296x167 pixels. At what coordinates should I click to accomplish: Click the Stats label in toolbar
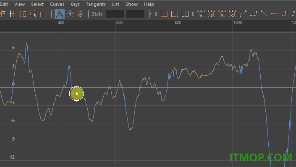97,14
